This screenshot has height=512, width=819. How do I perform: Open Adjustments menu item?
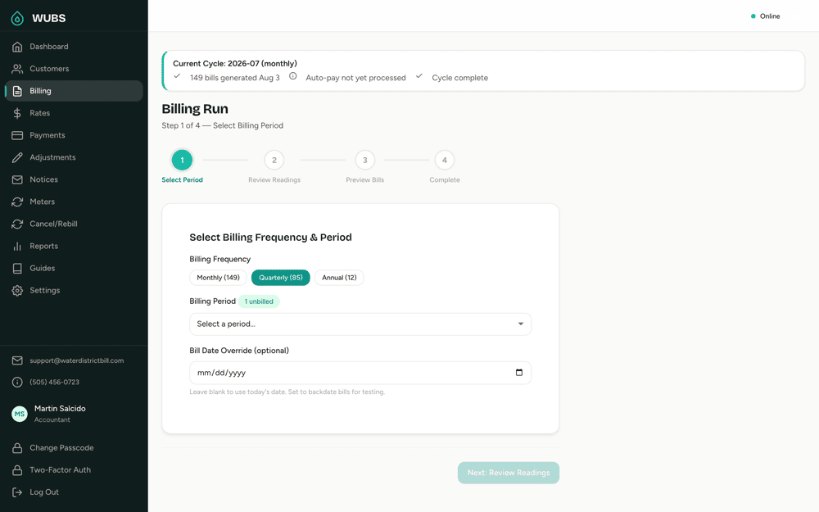(74, 157)
